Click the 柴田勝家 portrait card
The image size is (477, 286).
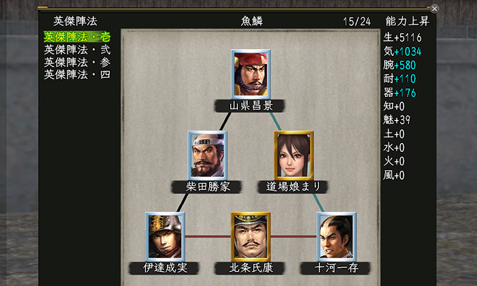click(x=207, y=155)
